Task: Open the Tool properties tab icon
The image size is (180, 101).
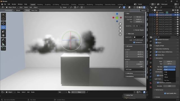Action: pos(151,41)
